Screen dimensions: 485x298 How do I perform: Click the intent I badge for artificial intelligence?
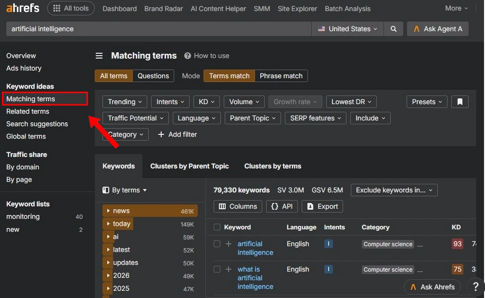pyautogui.click(x=329, y=244)
